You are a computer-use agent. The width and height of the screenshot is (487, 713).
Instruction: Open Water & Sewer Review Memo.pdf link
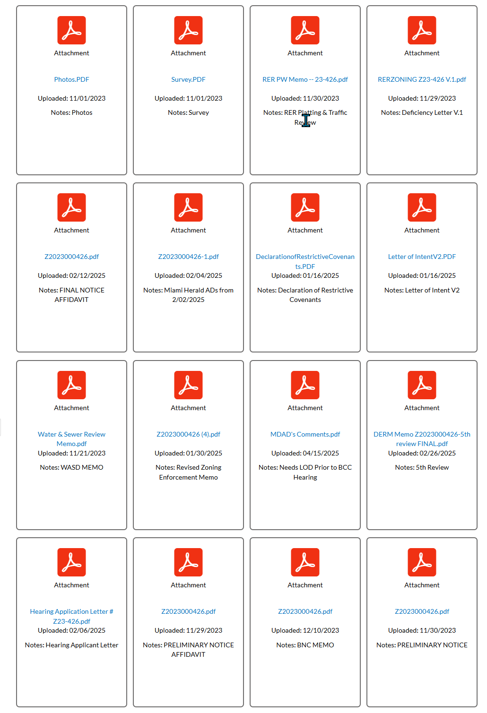[71, 439]
